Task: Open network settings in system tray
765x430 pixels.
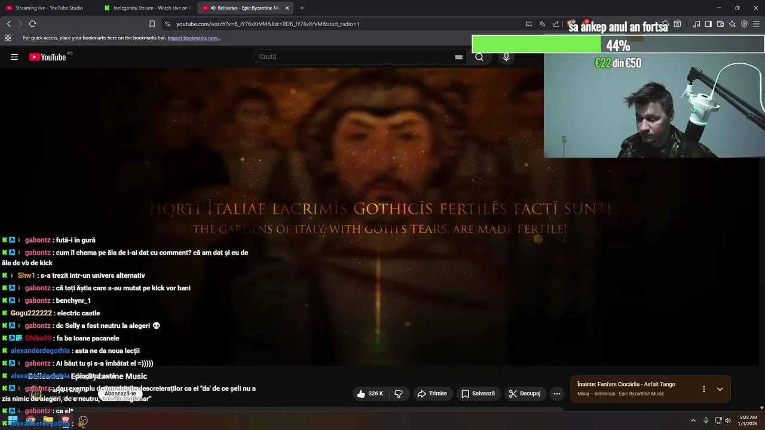Action: 718,420
